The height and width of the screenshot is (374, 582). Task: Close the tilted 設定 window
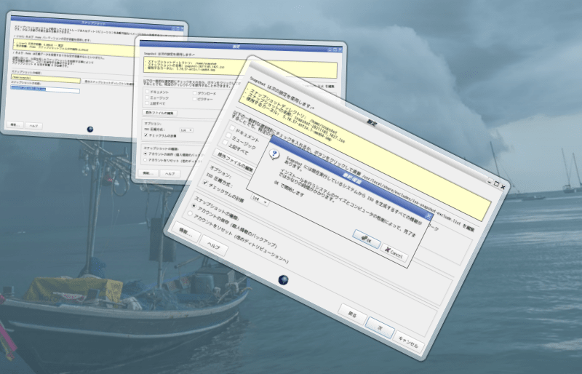coord(503,187)
